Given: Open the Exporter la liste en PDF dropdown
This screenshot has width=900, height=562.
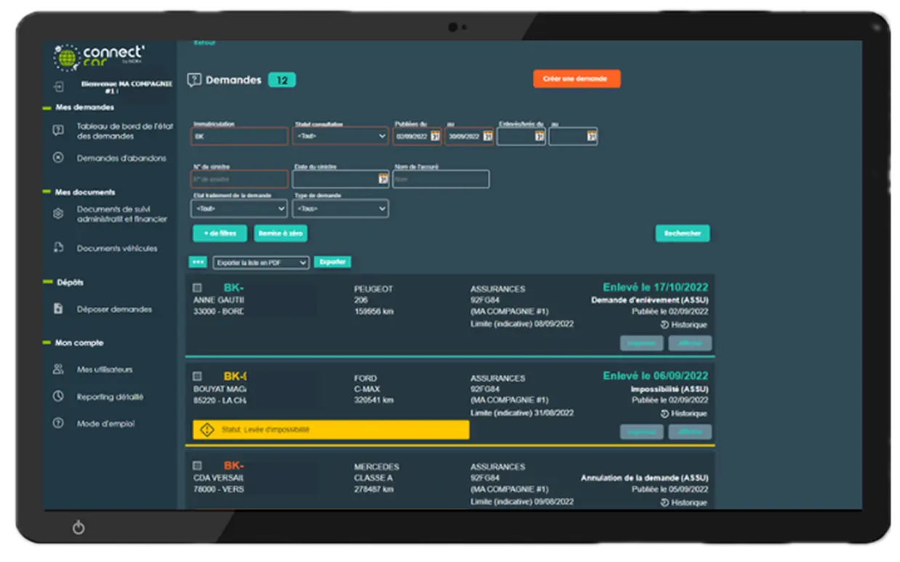Looking at the screenshot, I should pos(261,262).
